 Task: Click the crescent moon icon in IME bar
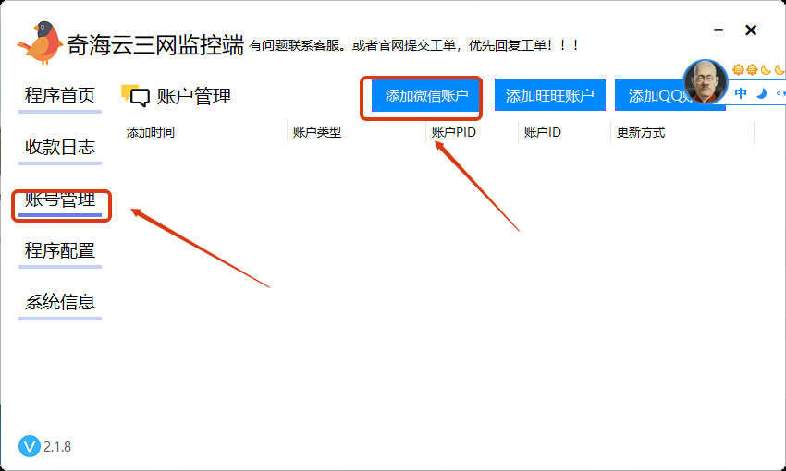[762, 93]
